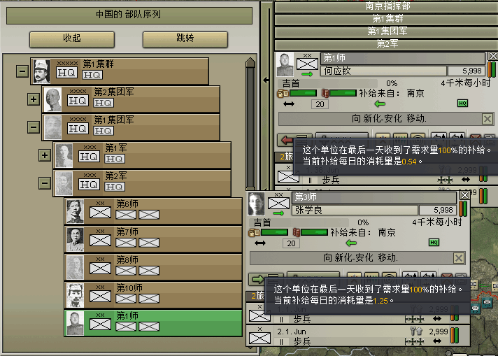Open the 第2军 hierarchy tab at top right
498x356 pixels.
coord(387,43)
